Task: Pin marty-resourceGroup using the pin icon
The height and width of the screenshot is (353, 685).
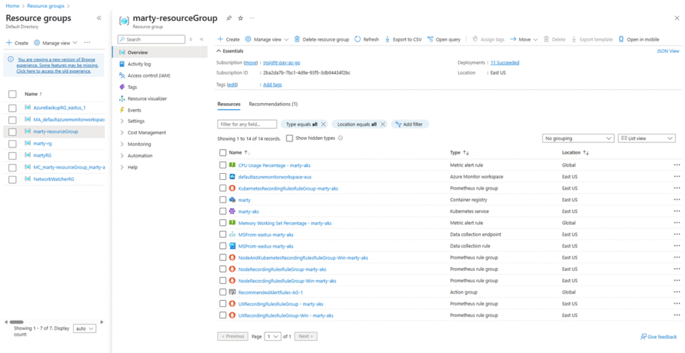Action: pos(229,18)
